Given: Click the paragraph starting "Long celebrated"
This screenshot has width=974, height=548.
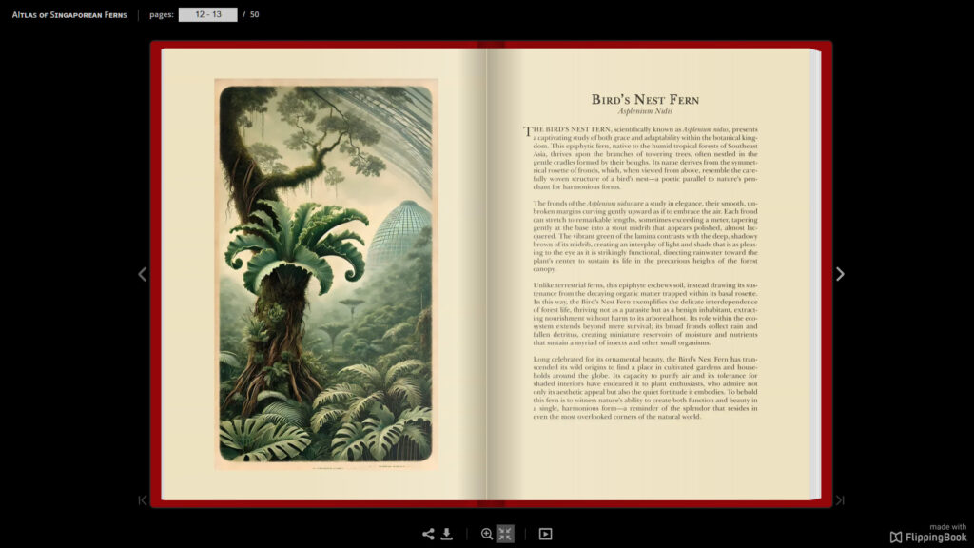Looking at the screenshot, I should (645, 387).
